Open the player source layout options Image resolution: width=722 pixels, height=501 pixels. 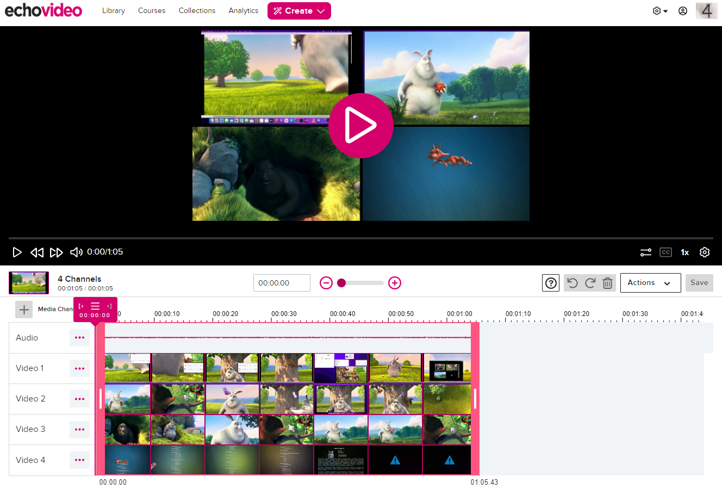(646, 252)
